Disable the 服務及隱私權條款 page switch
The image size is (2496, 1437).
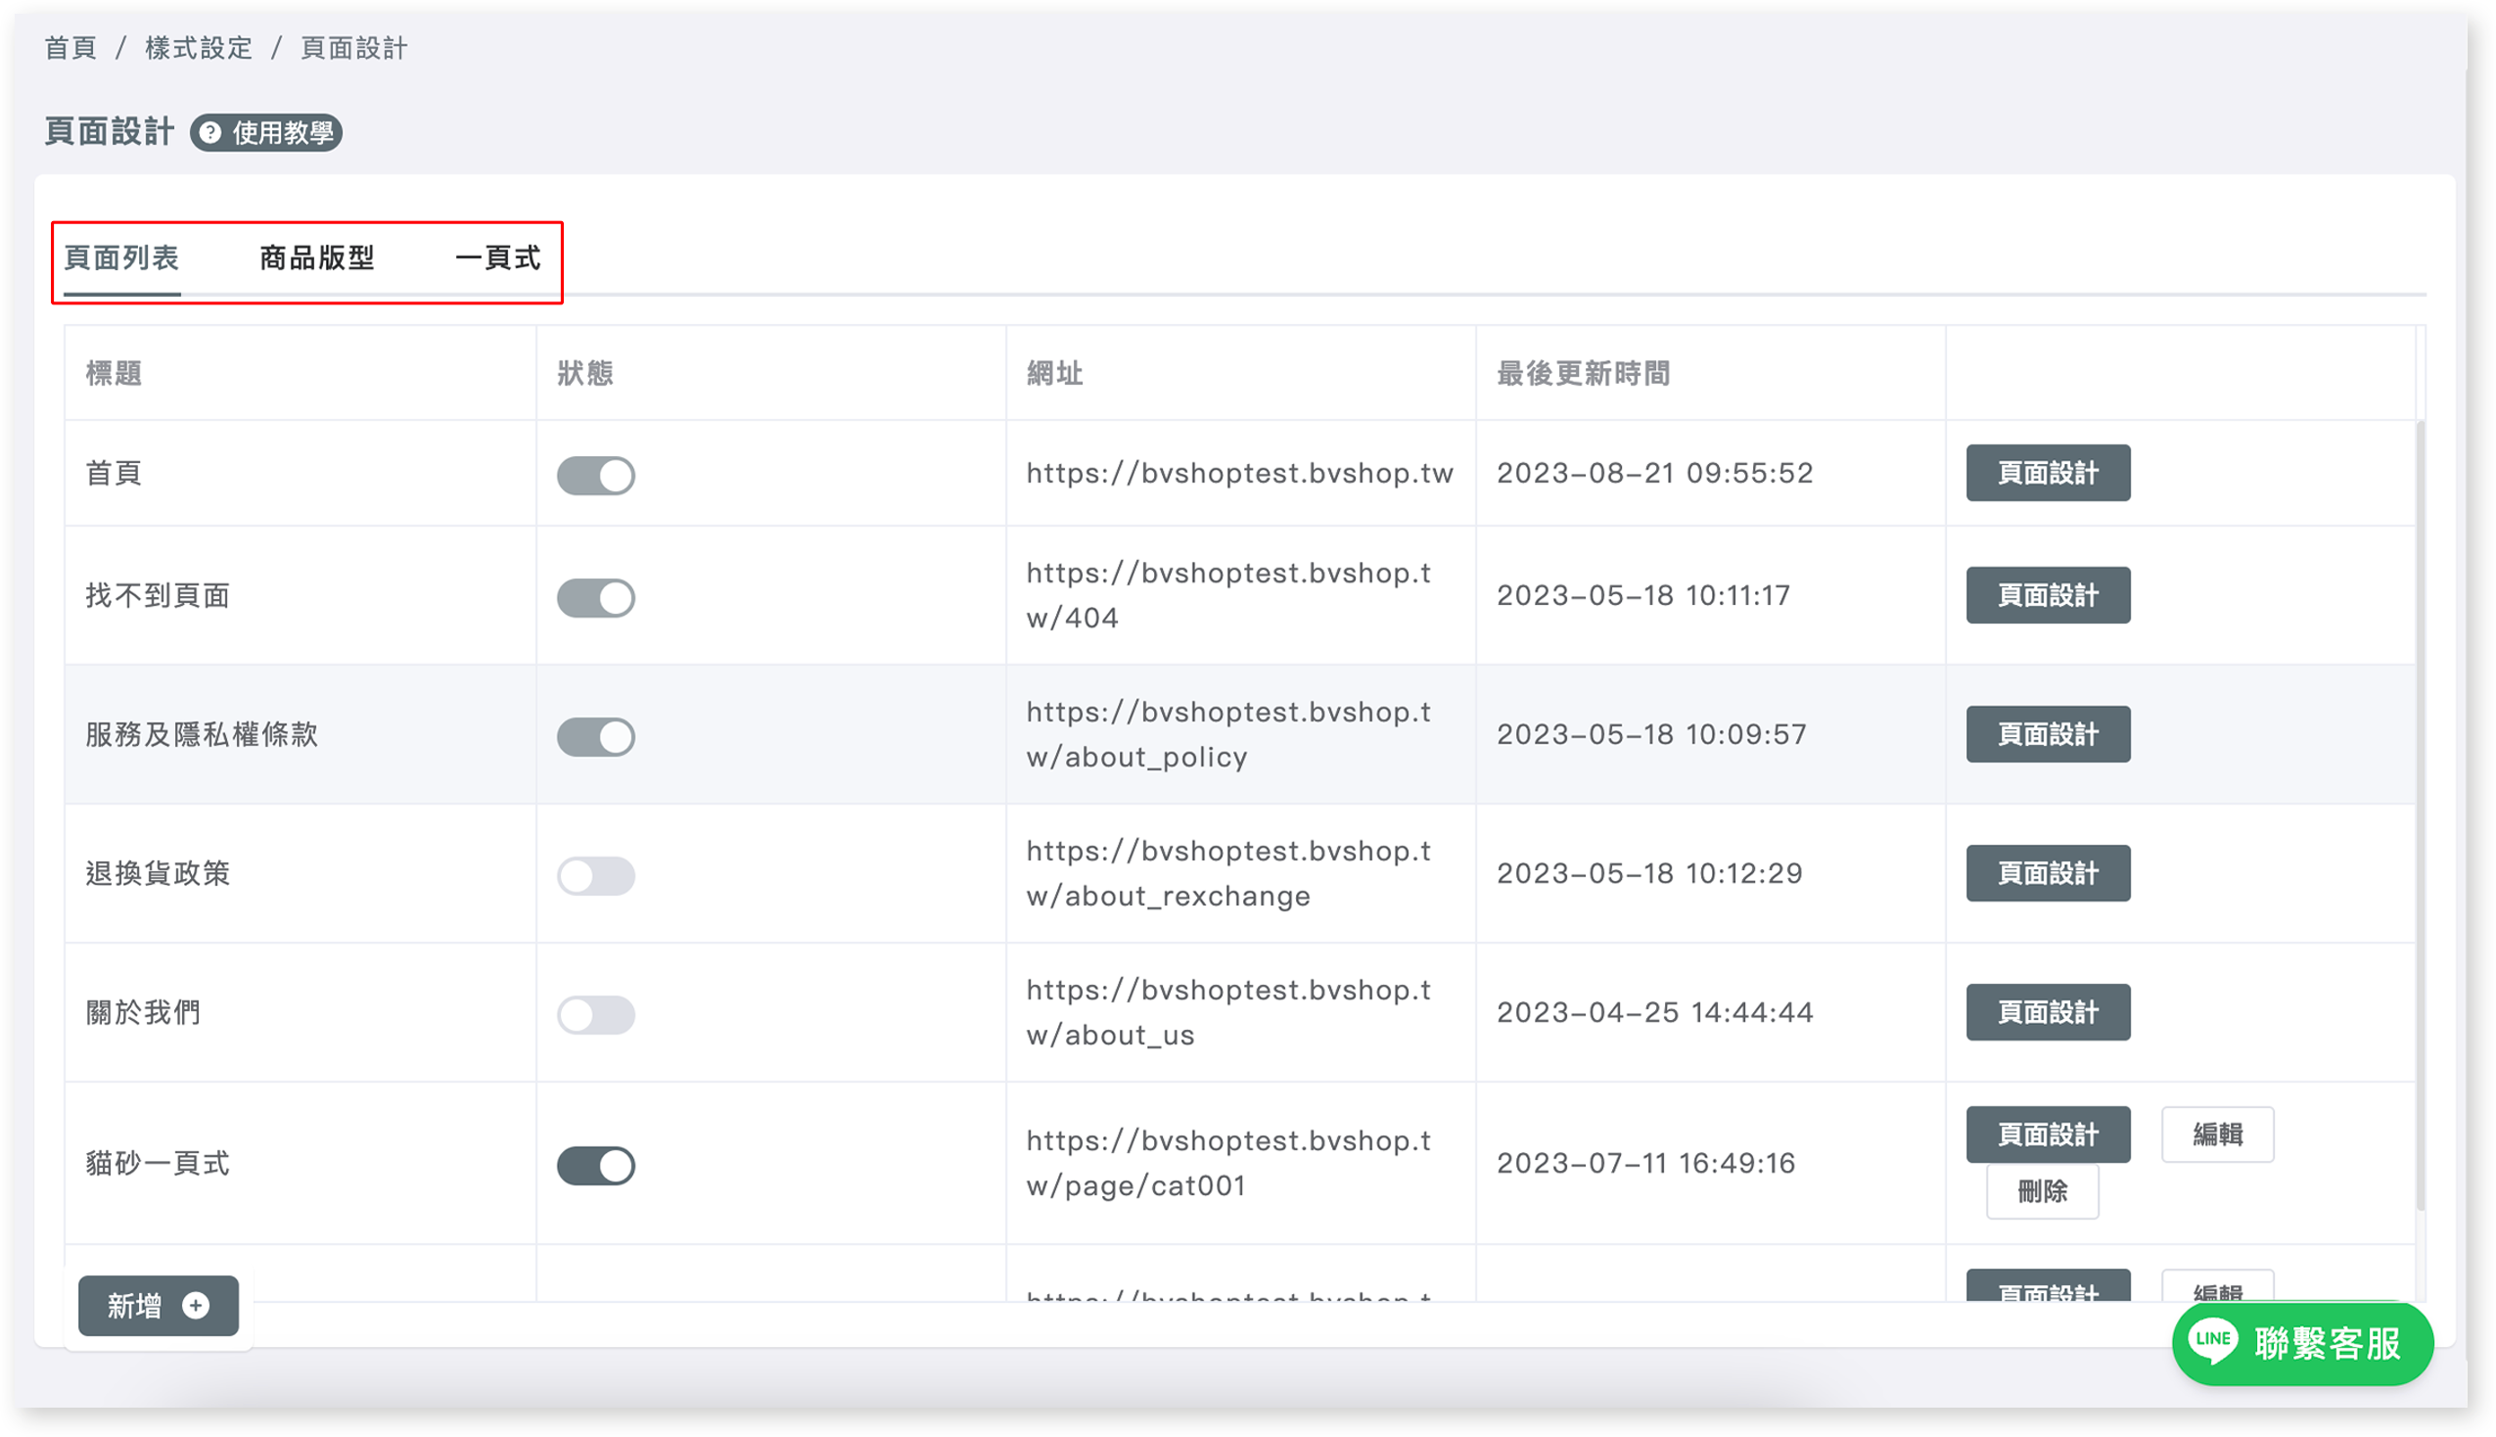tap(596, 736)
